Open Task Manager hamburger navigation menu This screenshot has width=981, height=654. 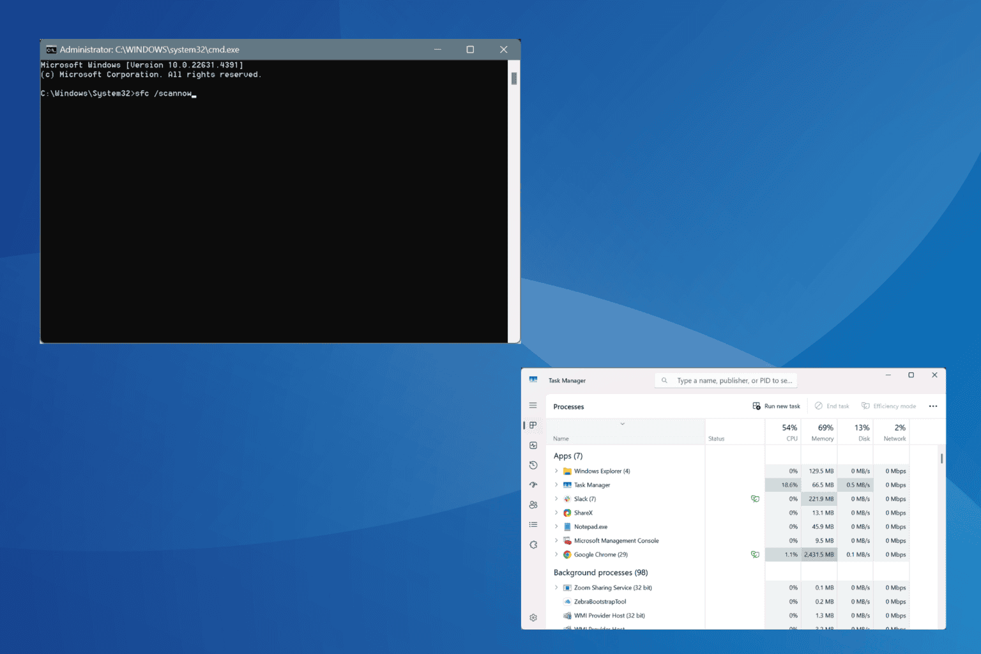(x=533, y=406)
